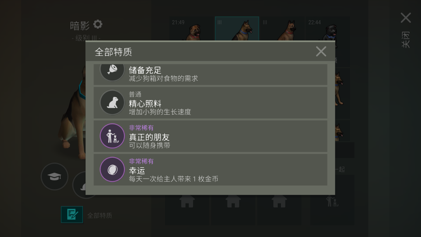Click the sitting puppy icon for 精心照料
The image size is (421, 237).
point(112,103)
